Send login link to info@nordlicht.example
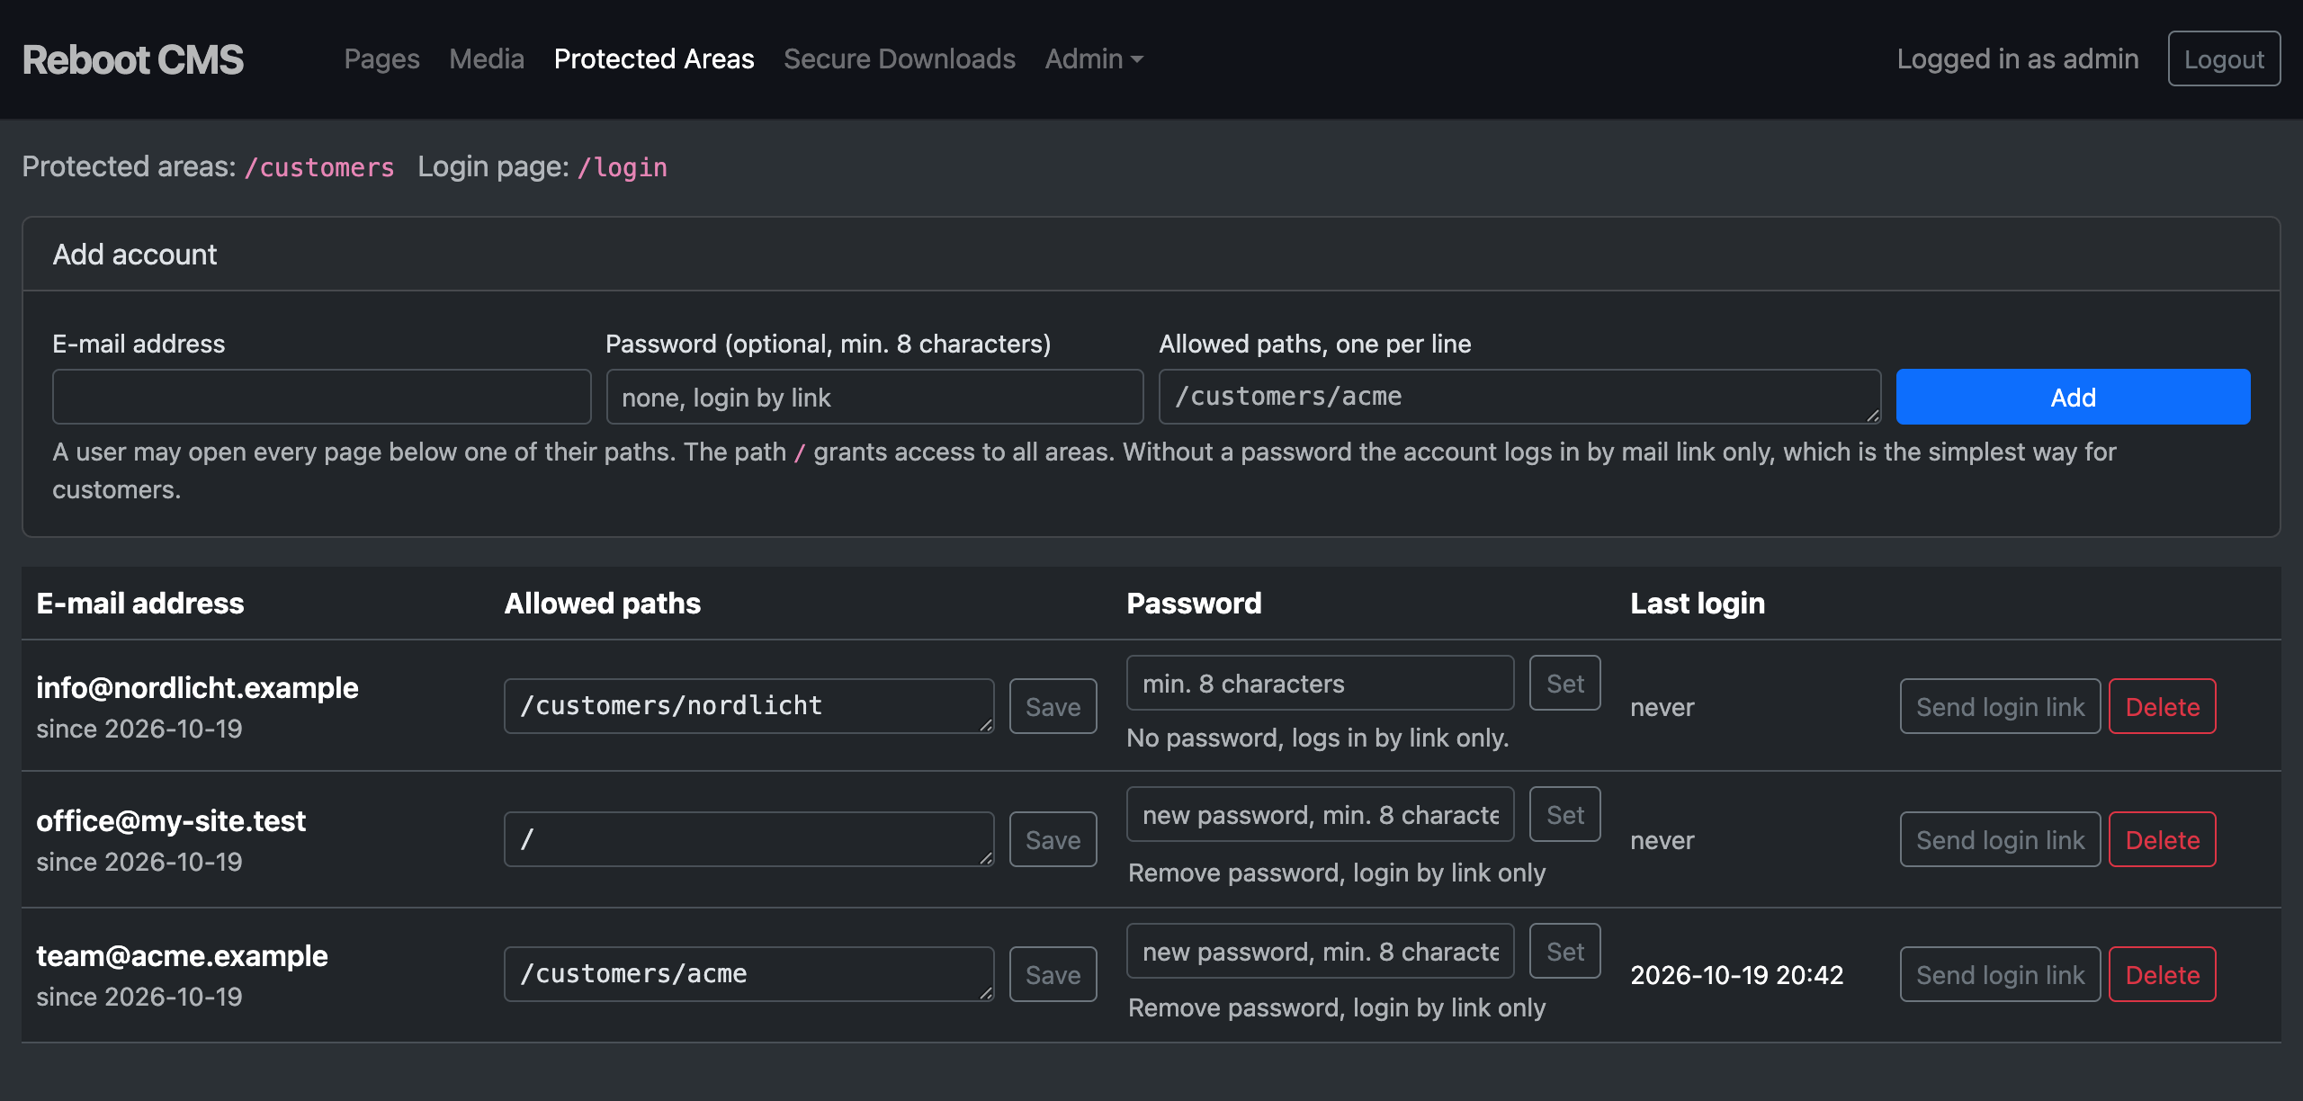The height and width of the screenshot is (1101, 2303). coord(2001,706)
